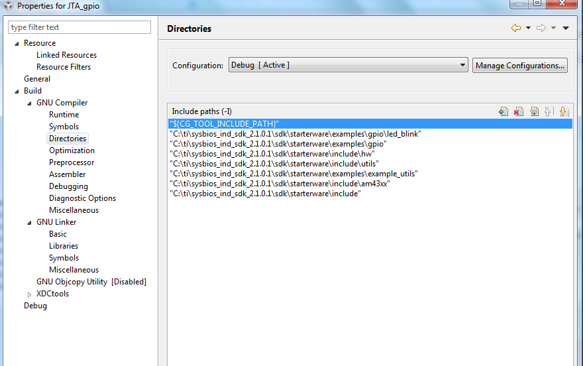Select the include\am43xx path
Image resolution: width=583 pixels, height=366 pixels.
click(x=280, y=184)
